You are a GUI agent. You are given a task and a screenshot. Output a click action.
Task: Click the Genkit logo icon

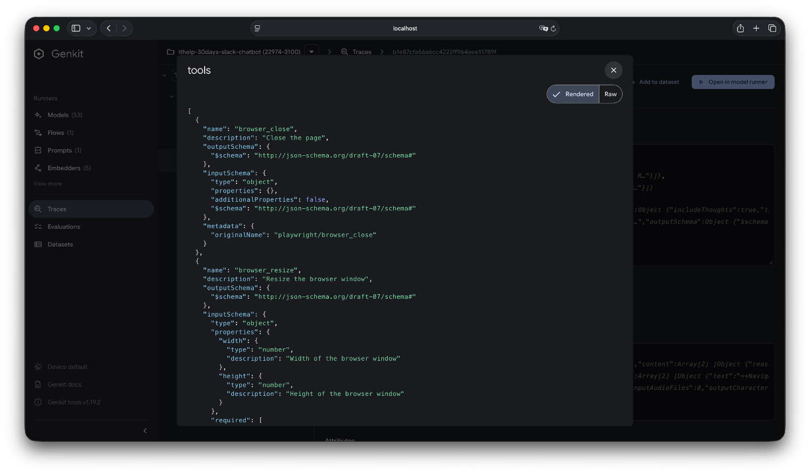(39, 54)
